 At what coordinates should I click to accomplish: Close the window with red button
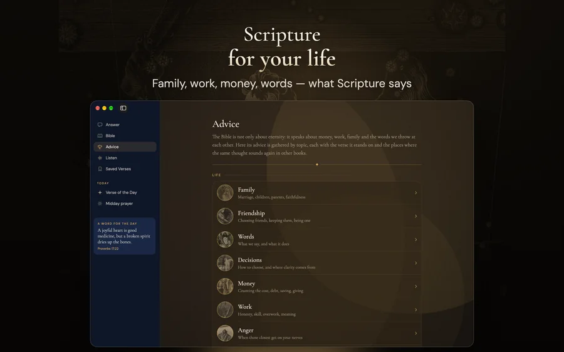(x=98, y=108)
